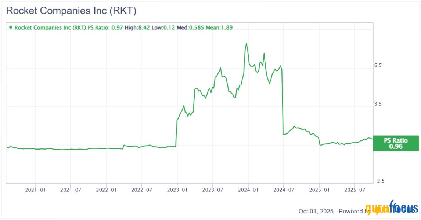Click the 'Powered by' text
This screenshot has width=421, height=220.
coord(355,211)
